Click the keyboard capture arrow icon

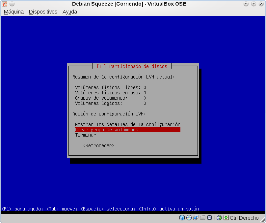[226, 218]
